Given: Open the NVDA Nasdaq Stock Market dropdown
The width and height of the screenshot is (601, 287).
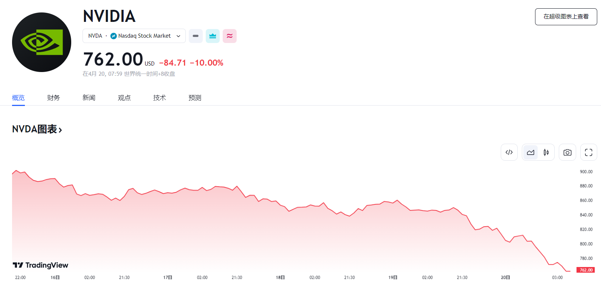Looking at the screenshot, I should click(134, 36).
